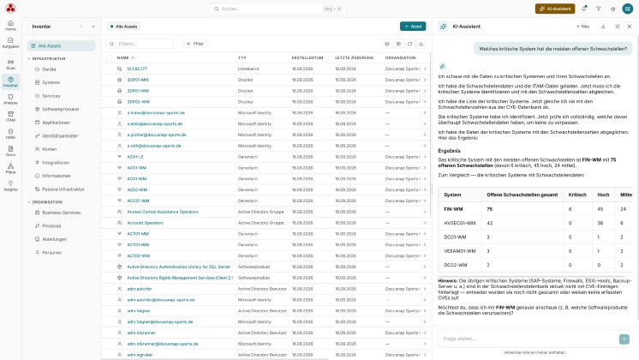This screenshot has width=639, height=360.
Task: Toggle the KI-Assistent button in top bar
Action: coord(555,9)
